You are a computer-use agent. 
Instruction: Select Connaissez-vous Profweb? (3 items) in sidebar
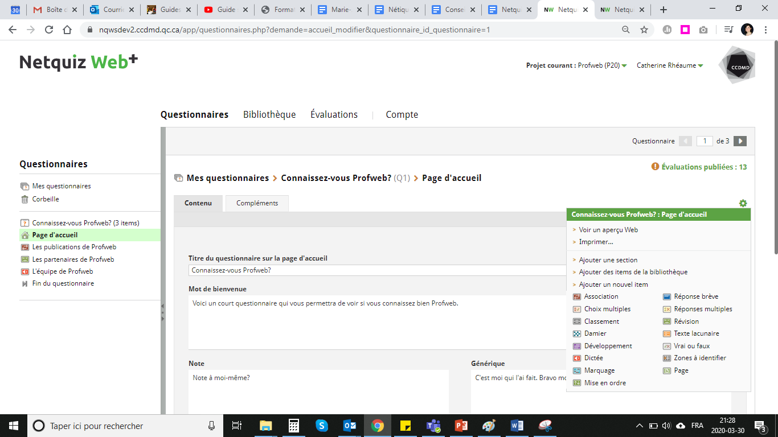point(85,223)
